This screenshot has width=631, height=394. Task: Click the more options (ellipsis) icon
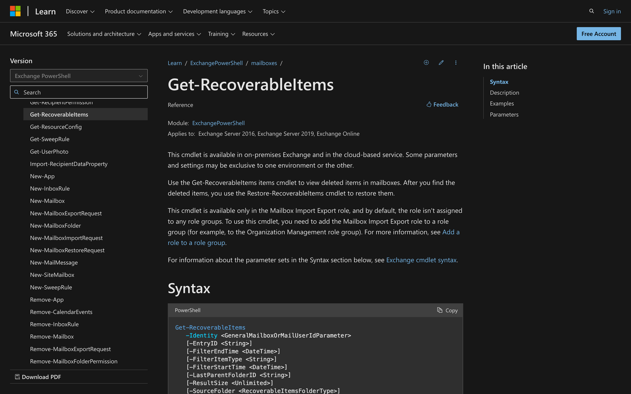[456, 63]
